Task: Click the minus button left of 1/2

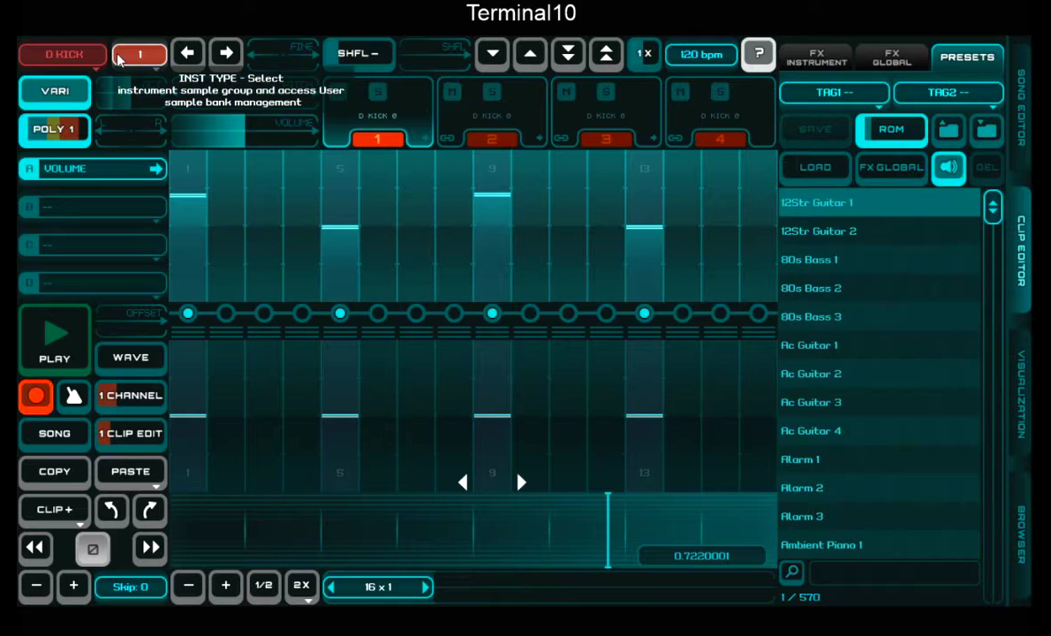Action: (x=188, y=586)
